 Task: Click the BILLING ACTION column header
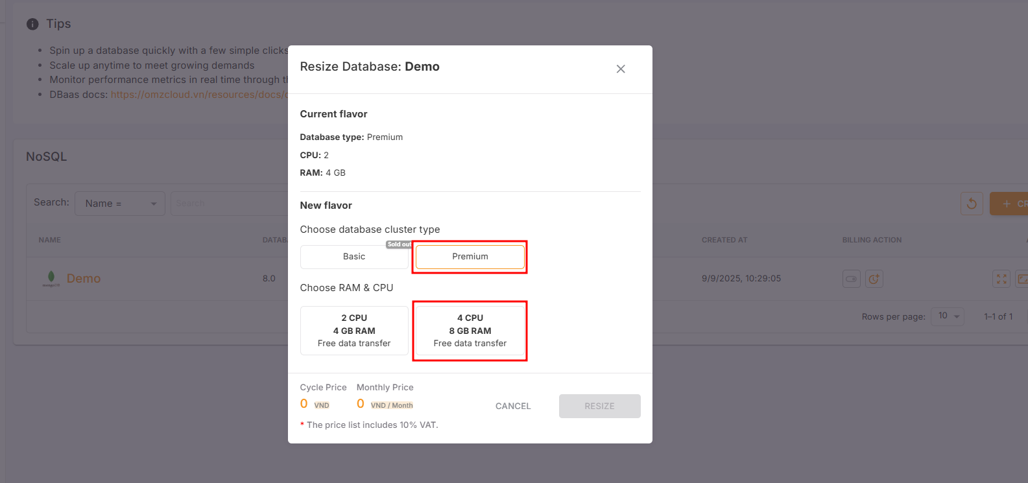(872, 240)
